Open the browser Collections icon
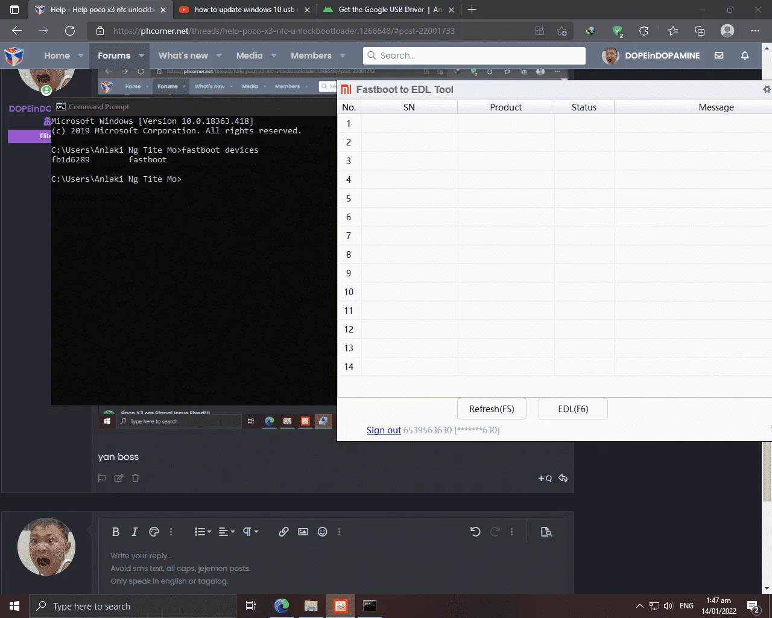 (x=700, y=31)
